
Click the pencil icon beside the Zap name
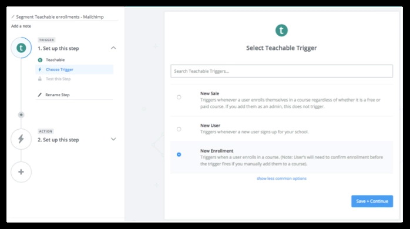tap(13, 16)
